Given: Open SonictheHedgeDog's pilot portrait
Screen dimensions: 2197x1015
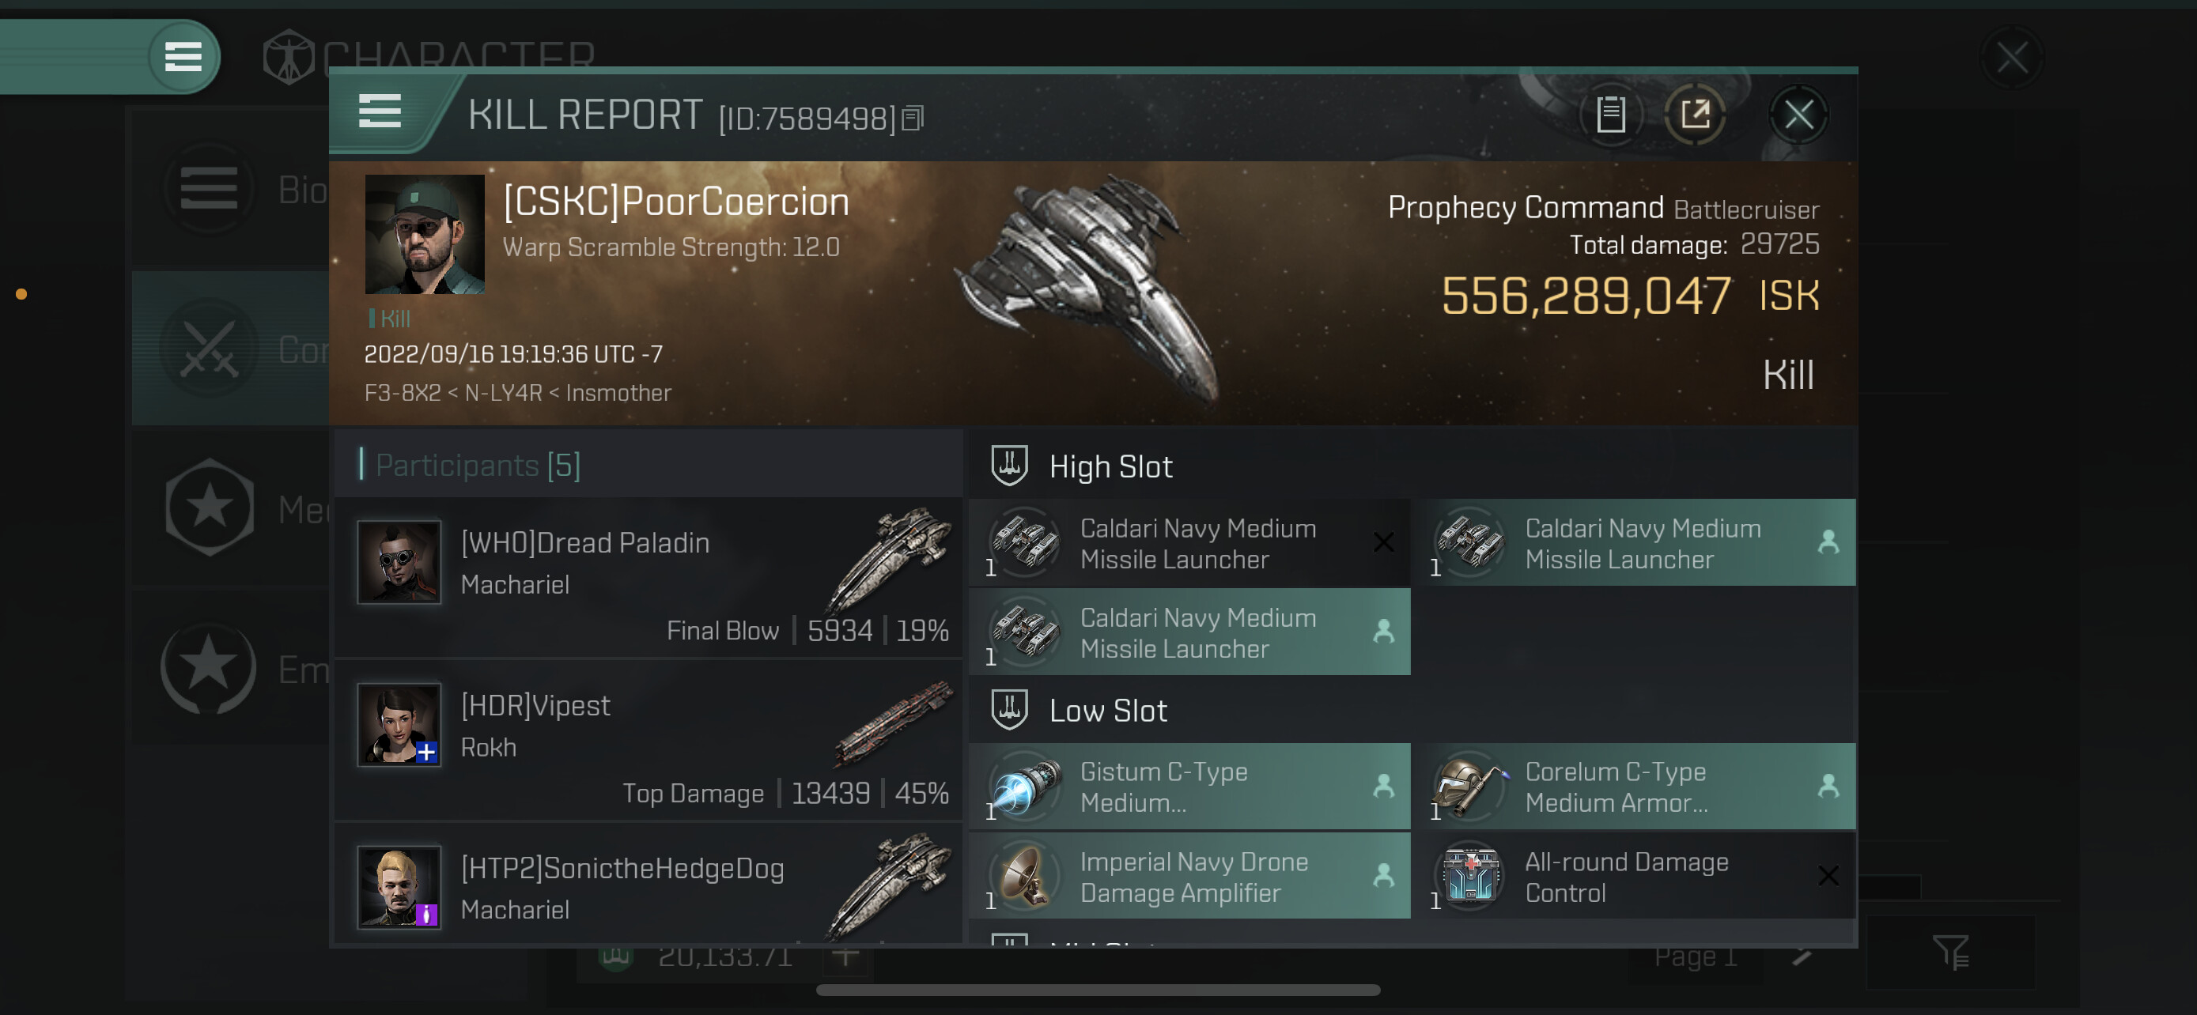Looking at the screenshot, I should coord(399,886).
